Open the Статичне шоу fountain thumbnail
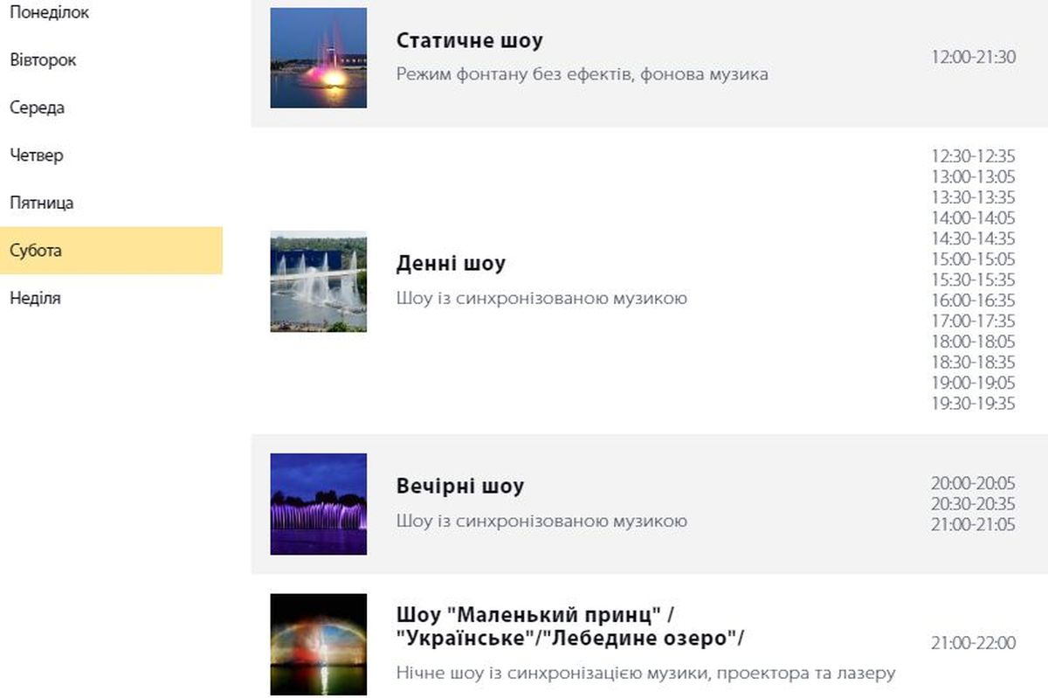This screenshot has width=1048, height=698. pos(319,58)
